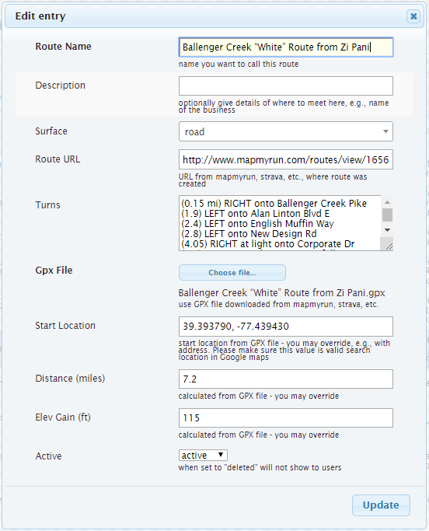Viewport: 429px width, 531px height.
Task: Choose a GPX file to upload
Action: point(232,273)
